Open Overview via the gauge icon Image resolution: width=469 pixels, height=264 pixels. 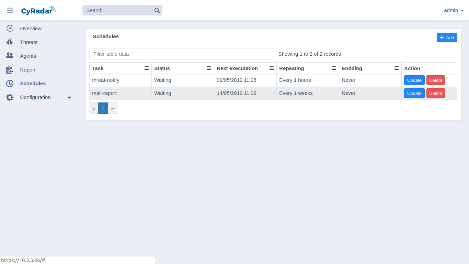tap(10, 28)
